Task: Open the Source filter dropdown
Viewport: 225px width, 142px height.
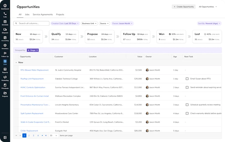Action: tap(104, 23)
